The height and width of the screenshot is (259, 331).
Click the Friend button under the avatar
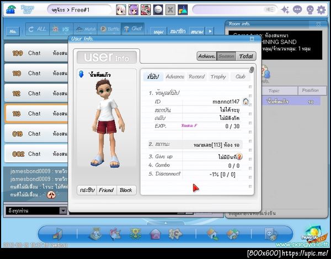(x=106, y=190)
